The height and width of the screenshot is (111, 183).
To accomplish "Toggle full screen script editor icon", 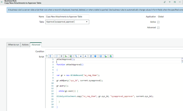I will (91, 56).
